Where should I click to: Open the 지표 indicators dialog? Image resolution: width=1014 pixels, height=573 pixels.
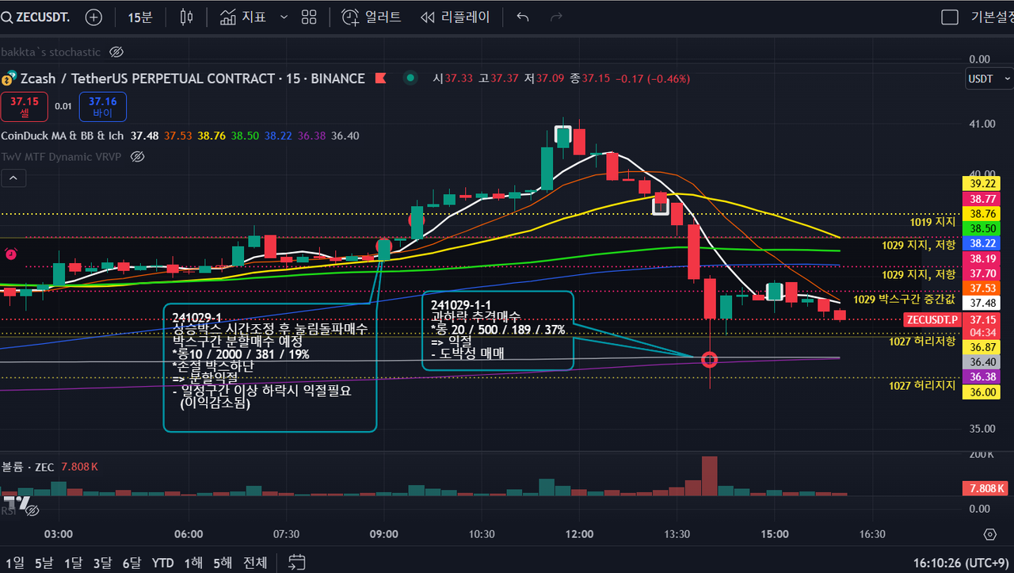243,17
